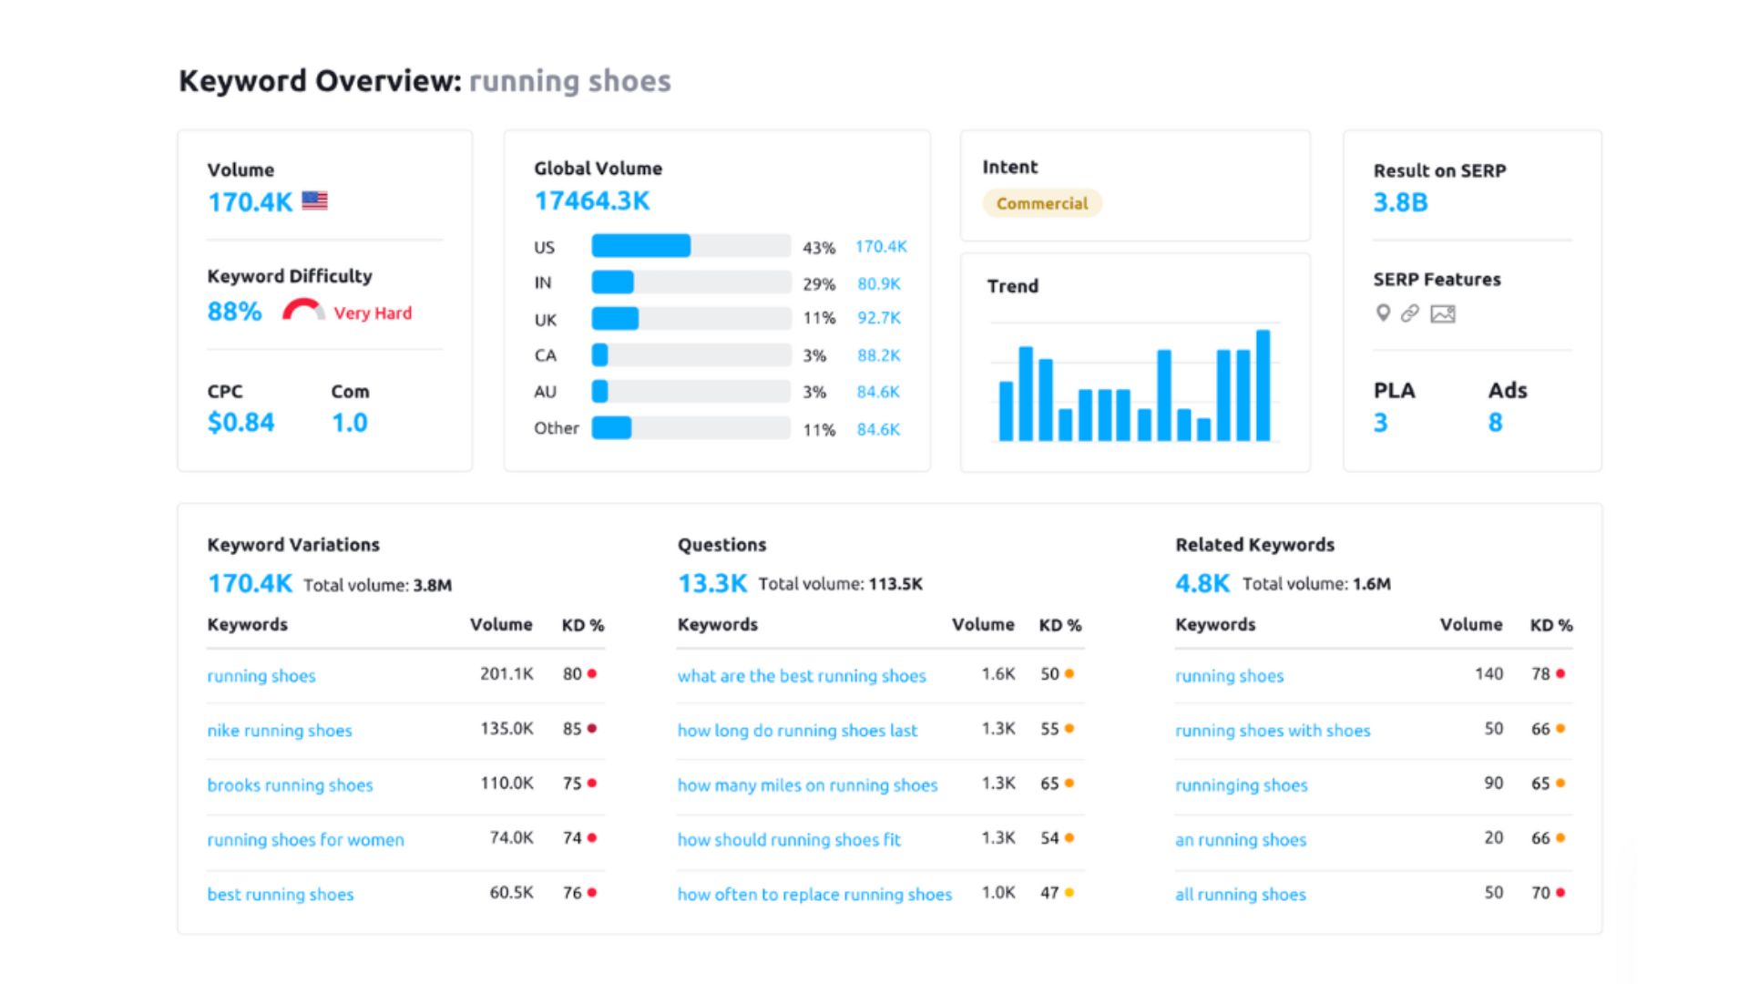
Task: Click the '170.4K' US volume value link
Action: (878, 246)
